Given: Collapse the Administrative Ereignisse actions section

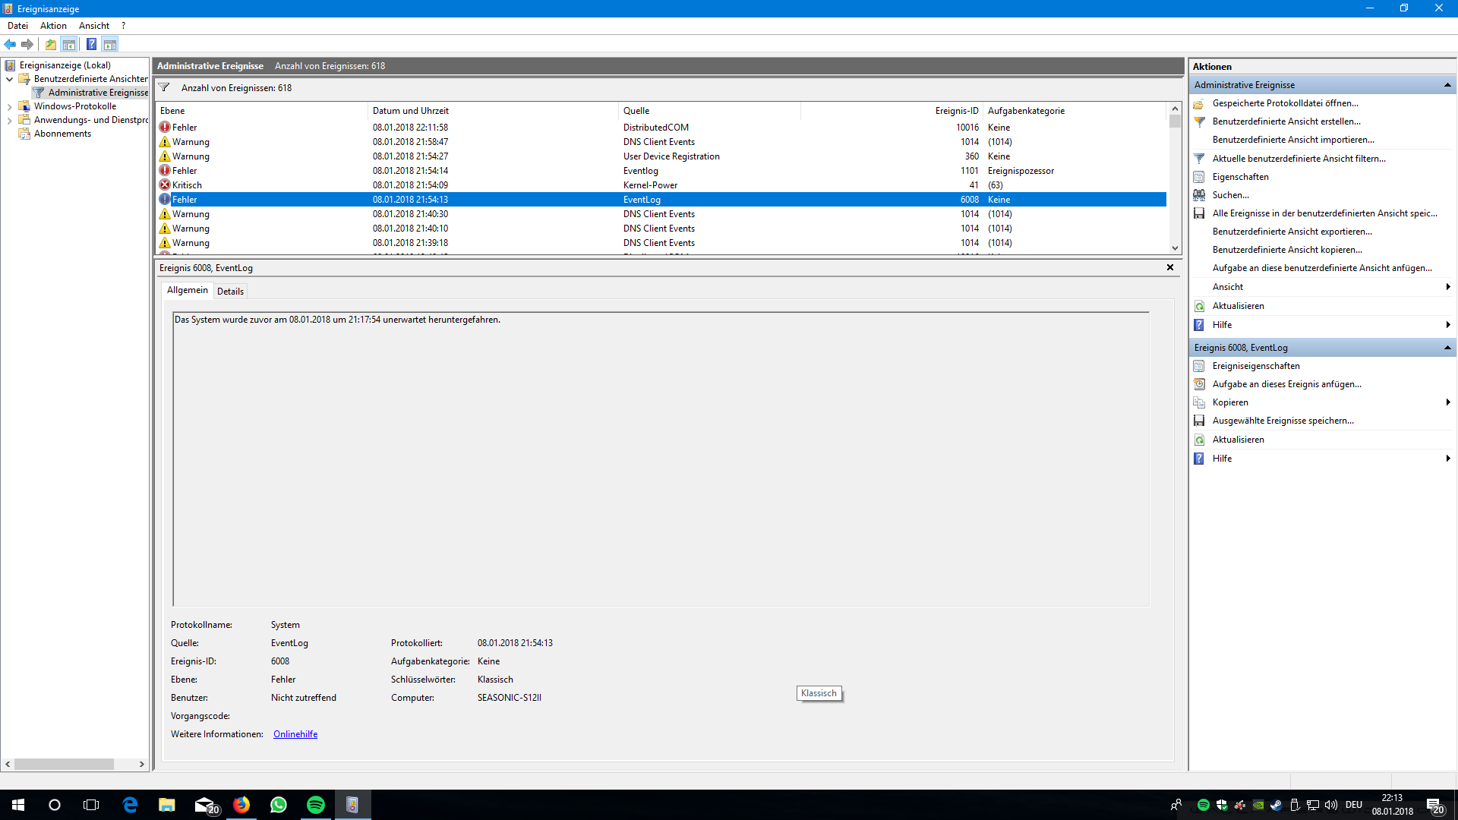Looking at the screenshot, I should point(1447,85).
